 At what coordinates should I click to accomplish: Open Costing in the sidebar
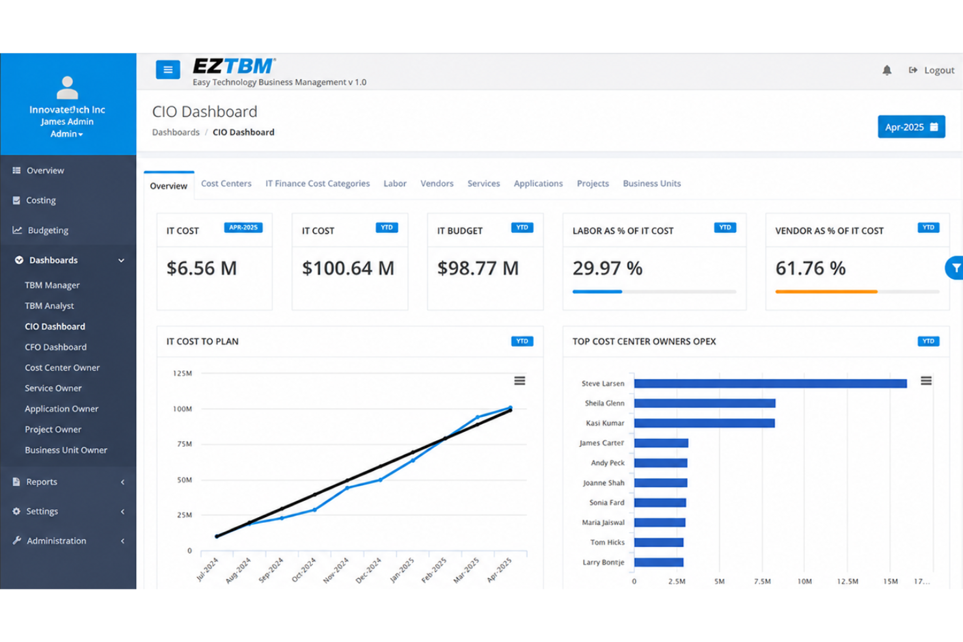point(40,200)
